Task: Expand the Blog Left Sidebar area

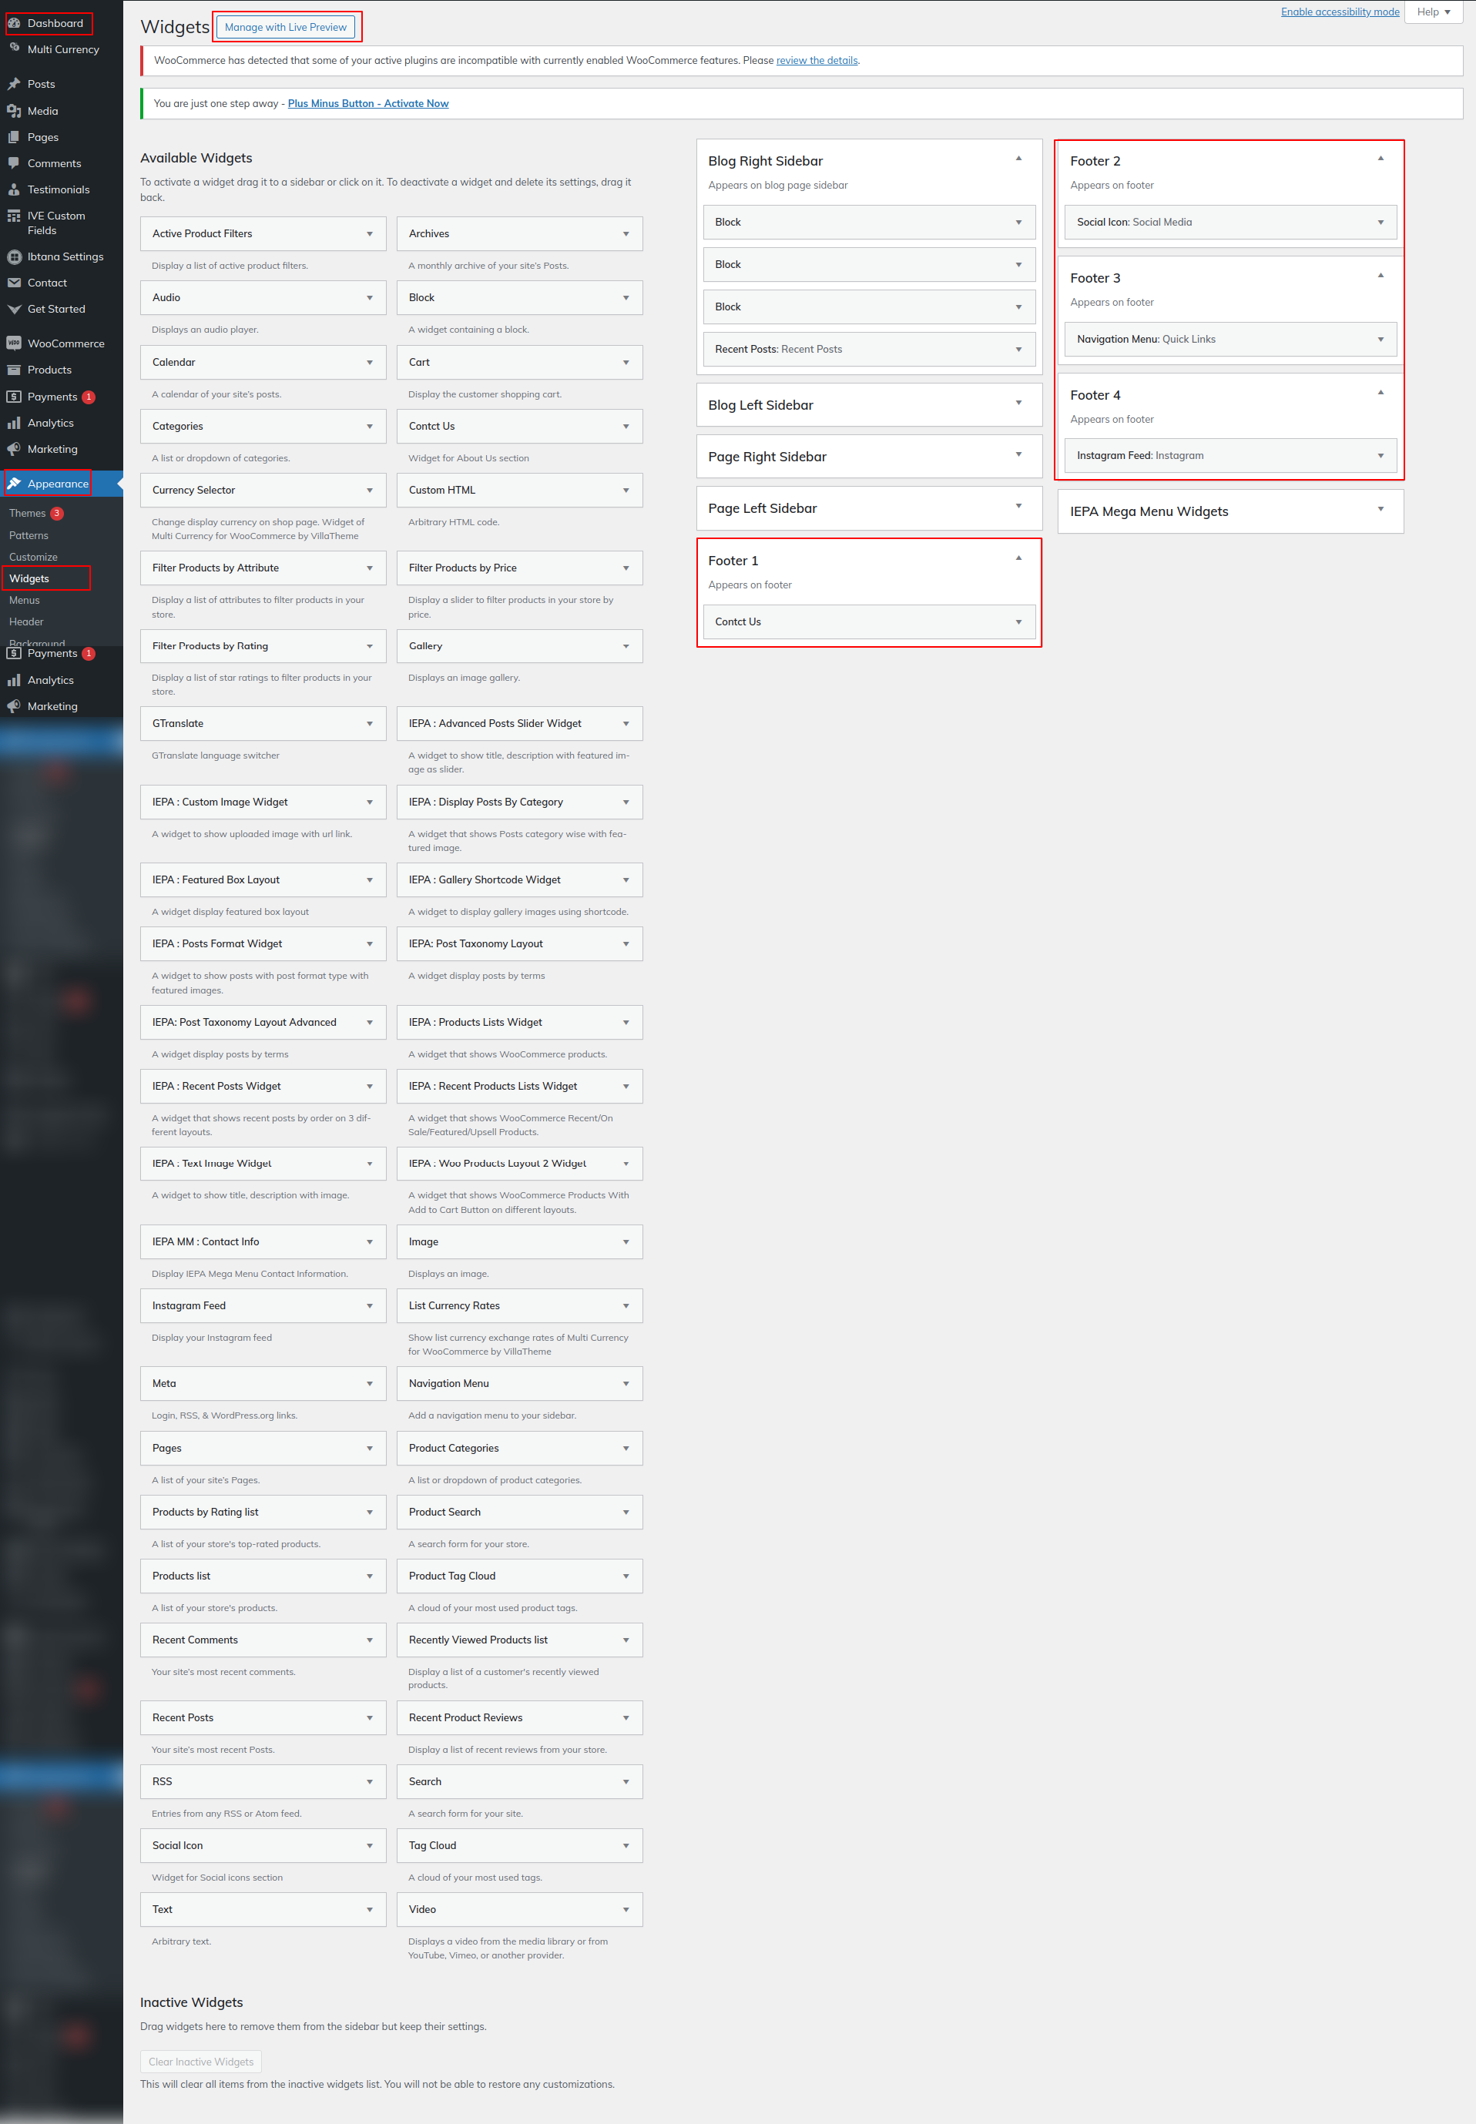Action: click(1018, 403)
